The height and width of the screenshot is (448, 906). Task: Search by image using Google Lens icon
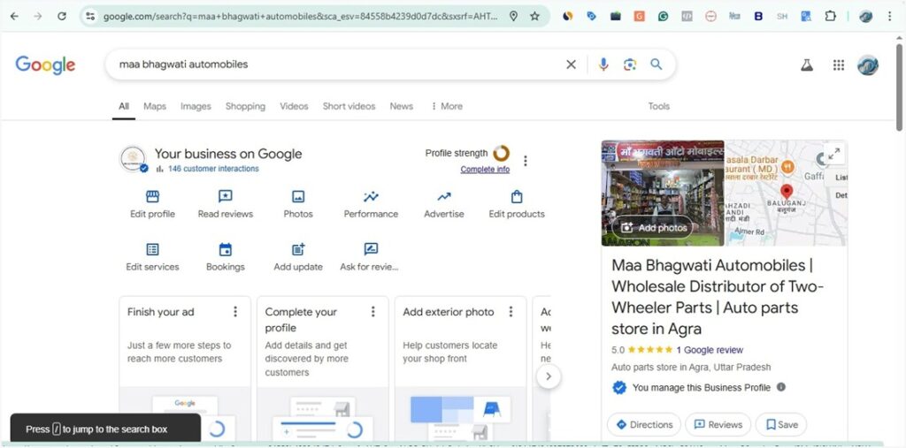click(x=630, y=65)
